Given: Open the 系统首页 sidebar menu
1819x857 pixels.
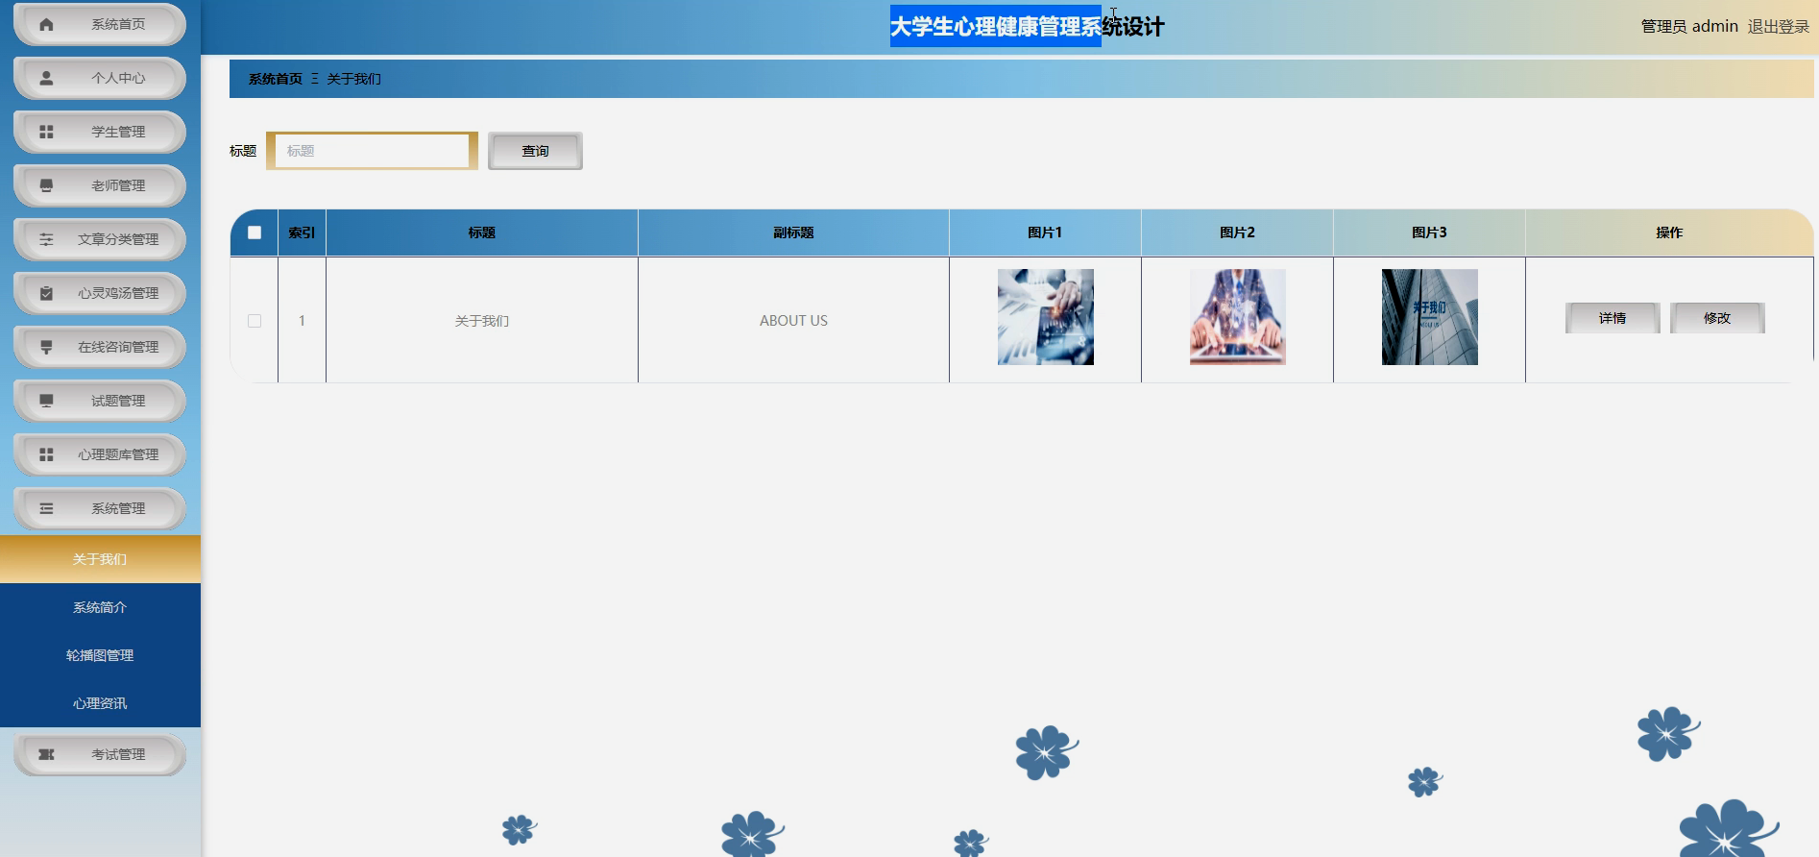Looking at the screenshot, I should 100,24.
